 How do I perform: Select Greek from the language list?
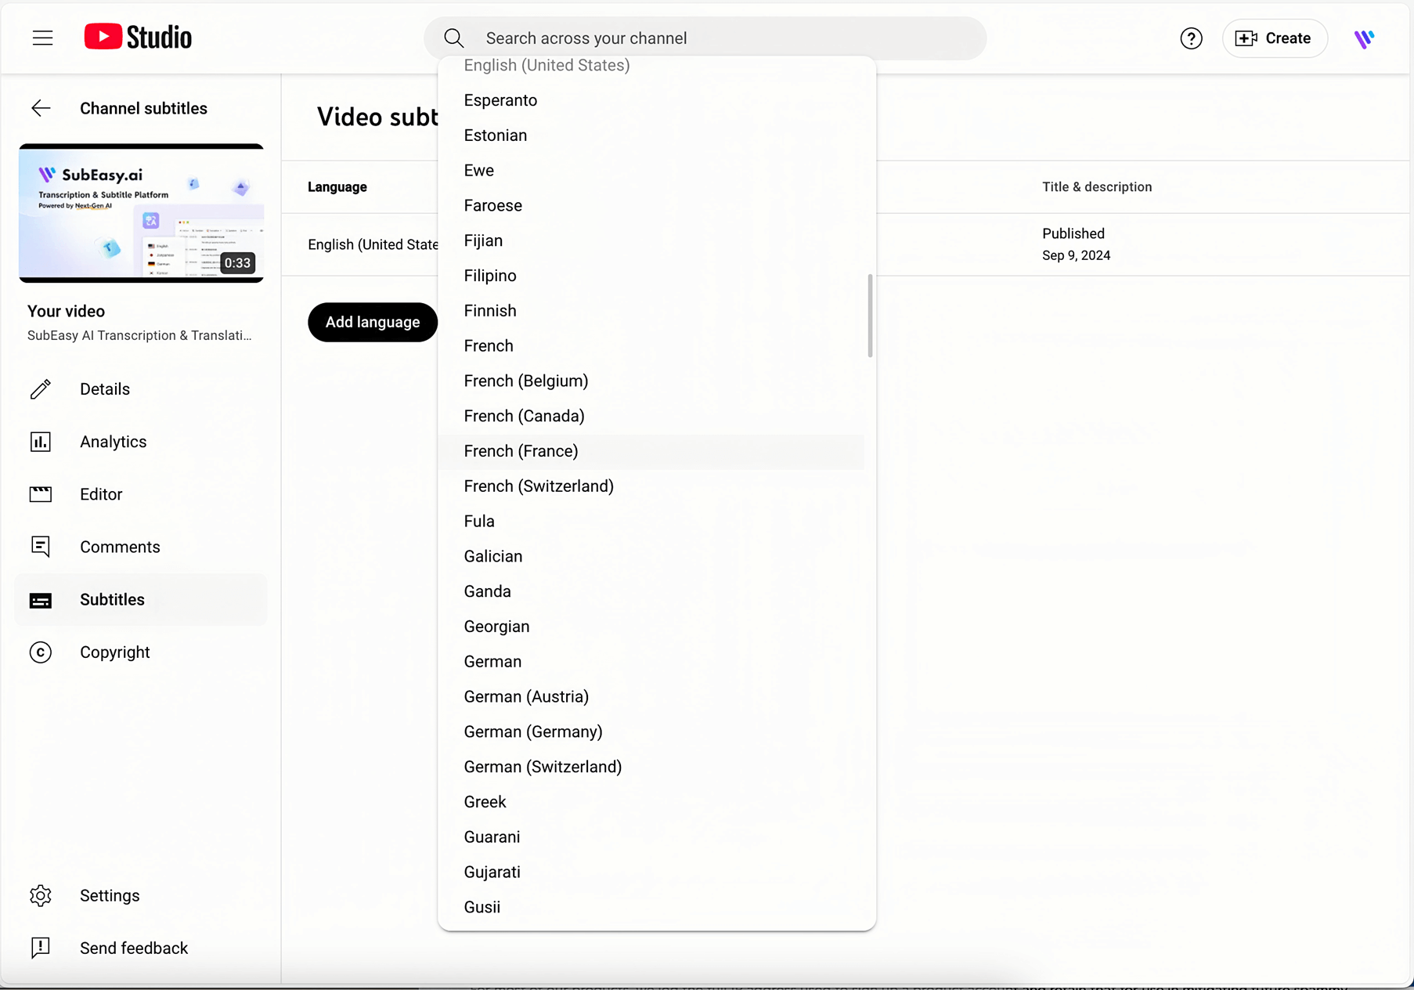651,802
